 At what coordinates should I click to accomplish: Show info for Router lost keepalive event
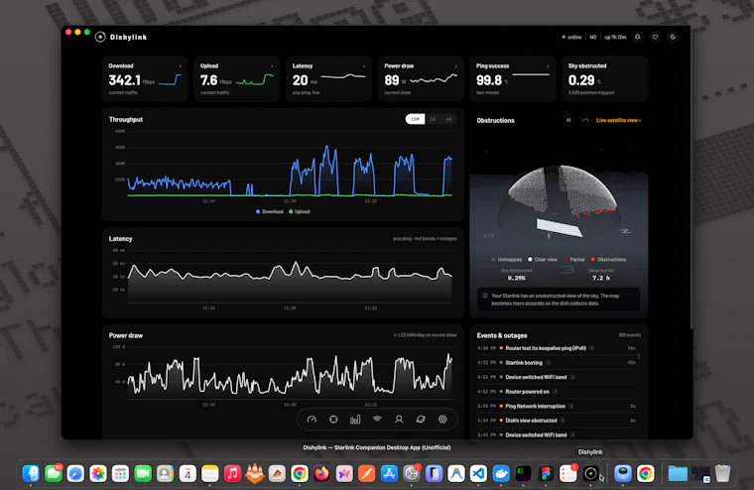pyautogui.click(x=591, y=348)
